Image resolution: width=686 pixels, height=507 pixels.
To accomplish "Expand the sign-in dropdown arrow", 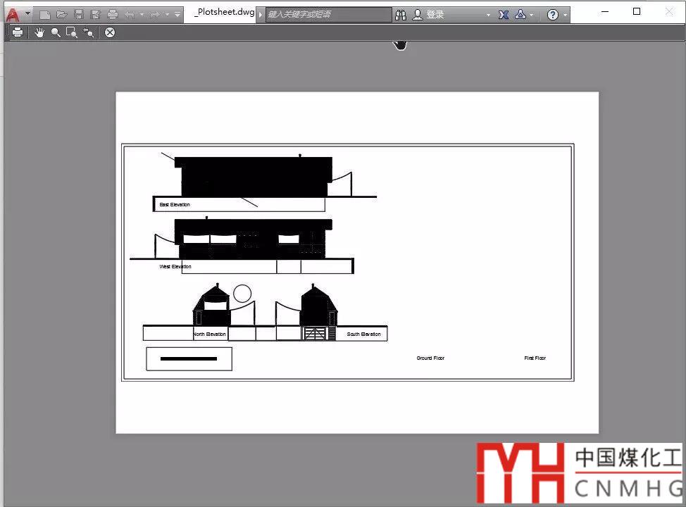I will coord(488,15).
